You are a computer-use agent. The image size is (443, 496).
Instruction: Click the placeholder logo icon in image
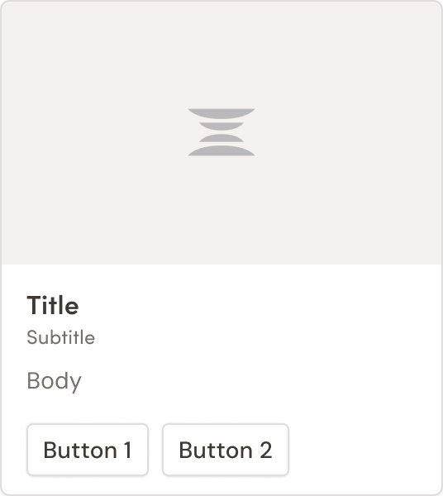[221, 132]
